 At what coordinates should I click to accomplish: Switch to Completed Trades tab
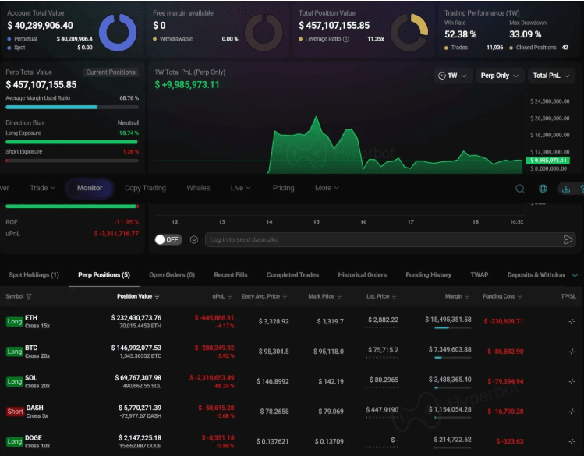(292, 275)
